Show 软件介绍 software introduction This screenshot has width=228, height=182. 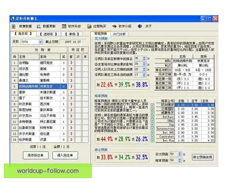tap(122, 26)
